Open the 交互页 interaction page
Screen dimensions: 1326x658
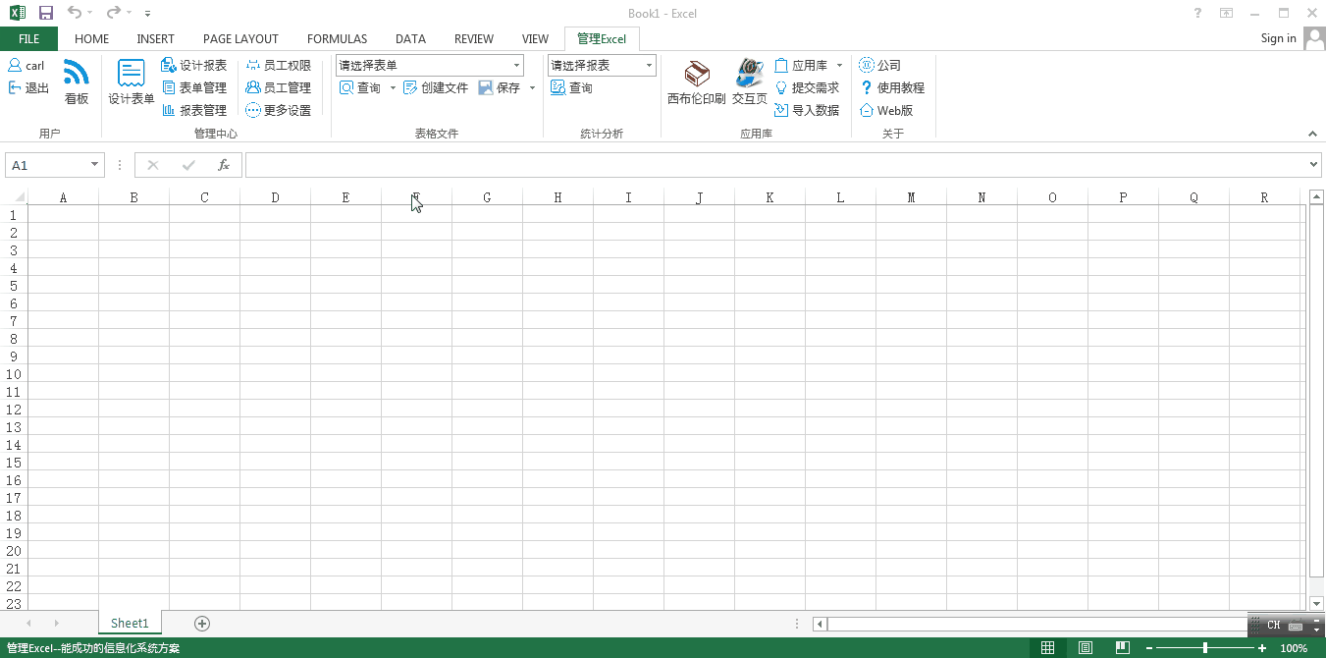[x=749, y=82]
